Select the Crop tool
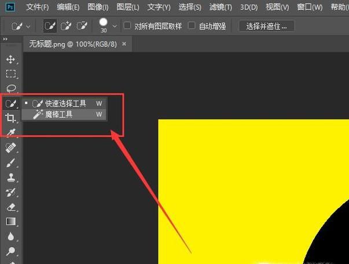This screenshot has width=349, height=264. pyautogui.click(x=10, y=118)
